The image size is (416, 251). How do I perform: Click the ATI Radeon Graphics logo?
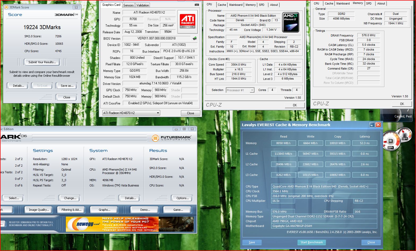point(188,21)
